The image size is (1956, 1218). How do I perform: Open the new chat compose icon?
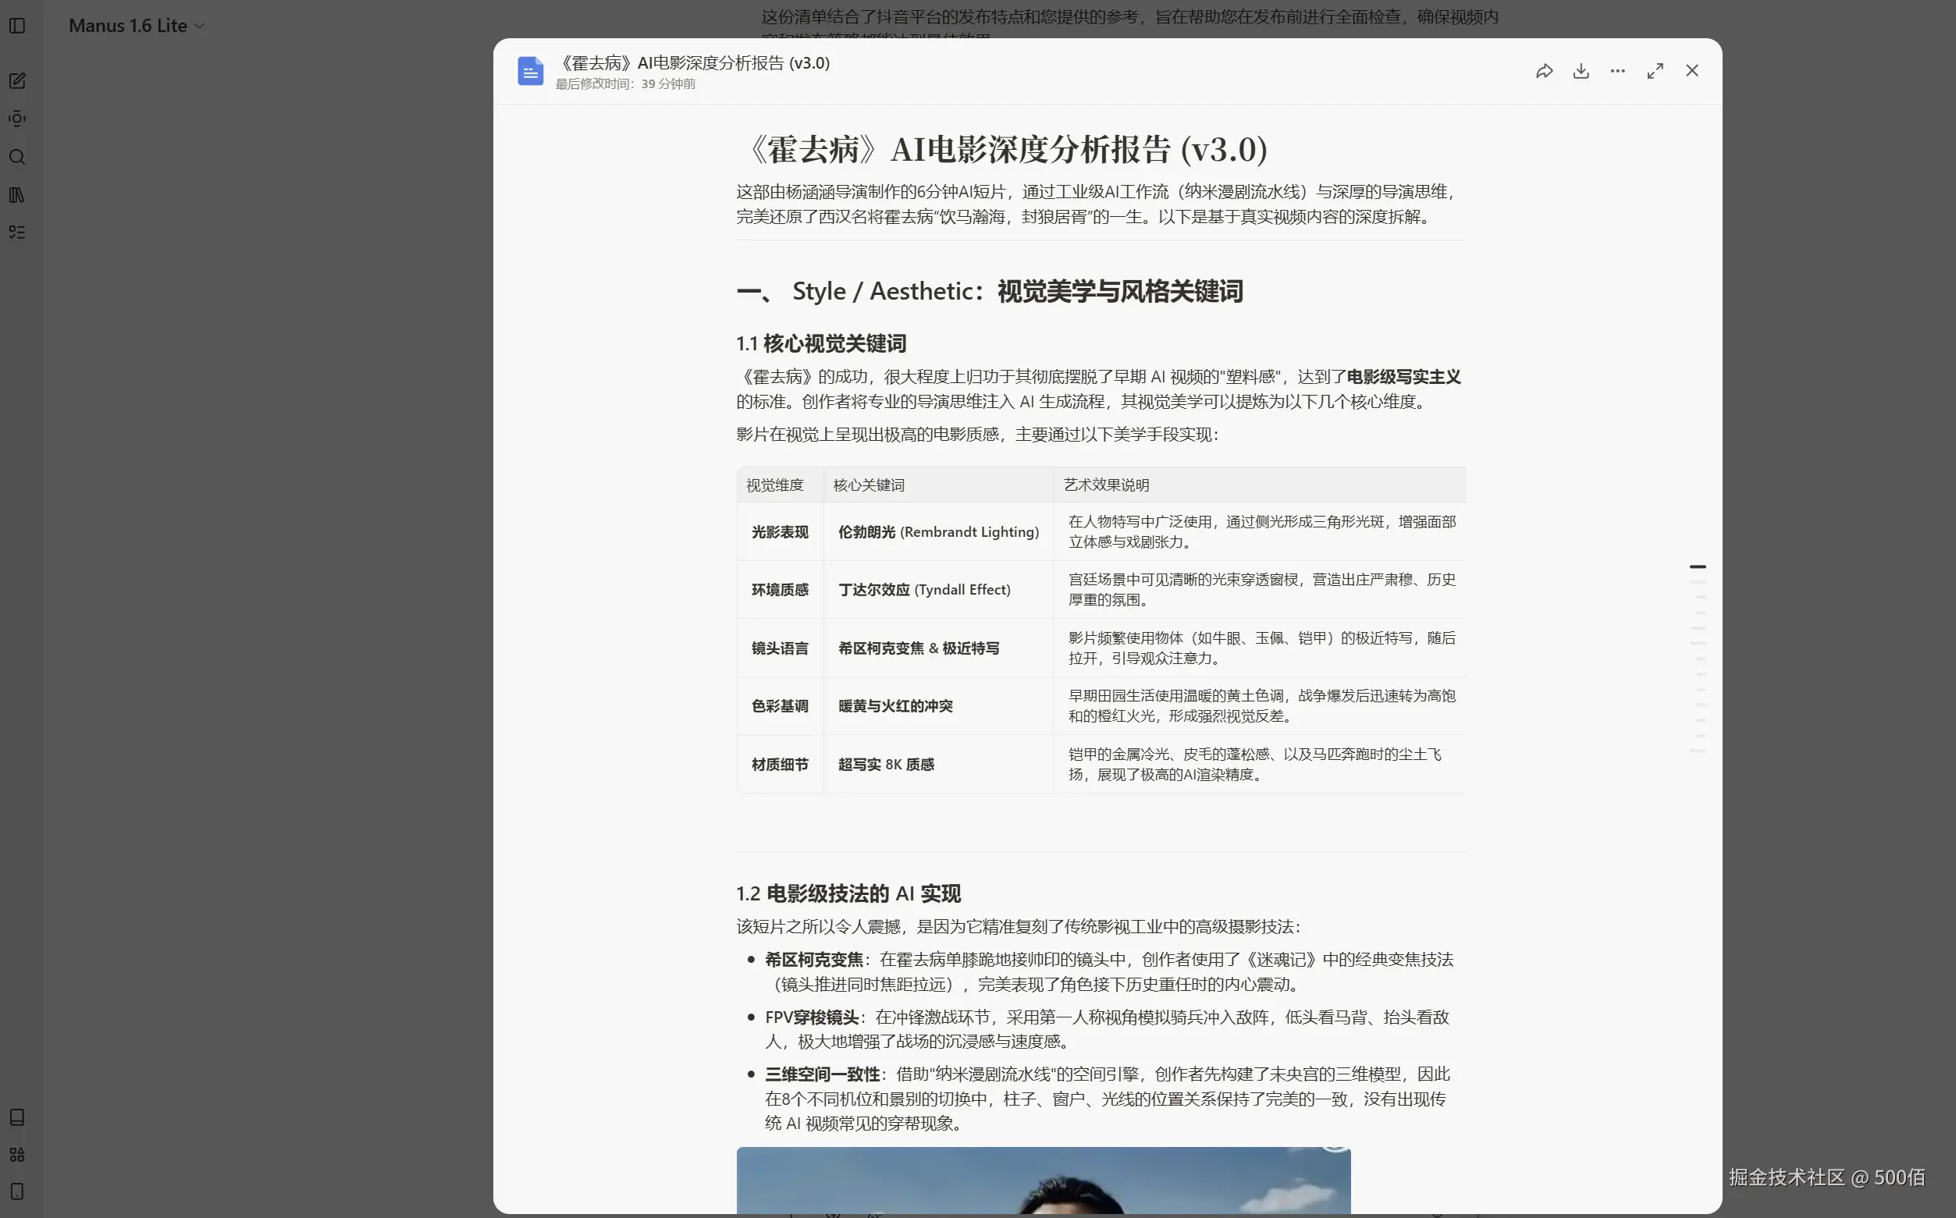tap(17, 80)
